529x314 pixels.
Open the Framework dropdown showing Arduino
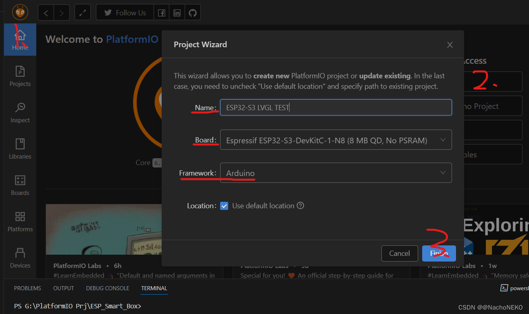[336, 173]
